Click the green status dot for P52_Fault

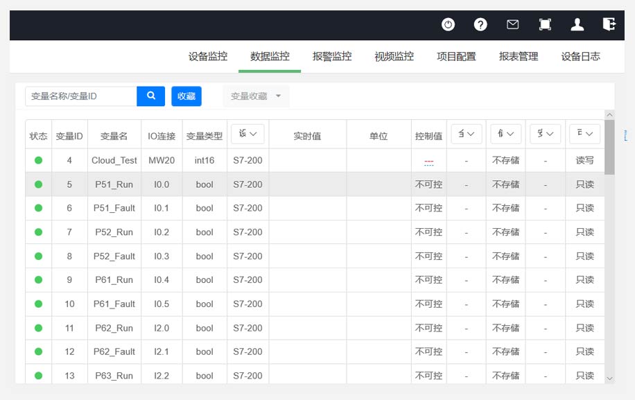38,256
